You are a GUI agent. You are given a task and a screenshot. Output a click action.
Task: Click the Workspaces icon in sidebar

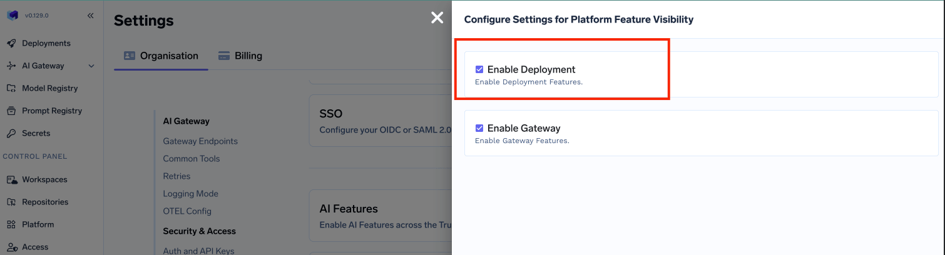[11, 179]
